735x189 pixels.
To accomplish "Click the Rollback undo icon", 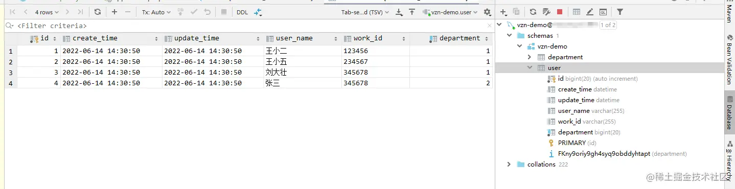I will tap(207, 12).
